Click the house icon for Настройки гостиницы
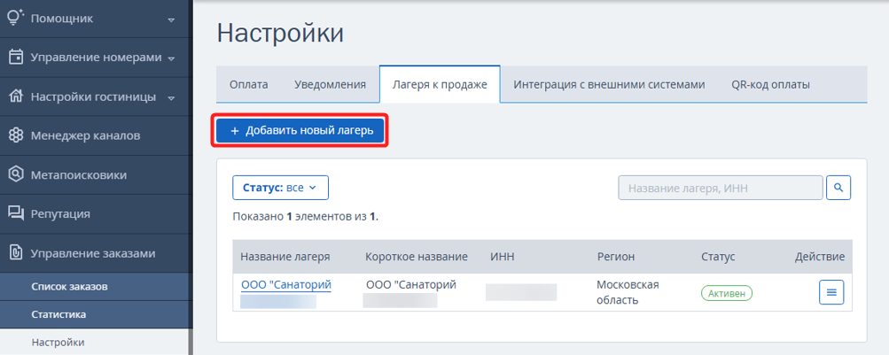The width and height of the screenshot is (889, 355). (x=16, y=96)
